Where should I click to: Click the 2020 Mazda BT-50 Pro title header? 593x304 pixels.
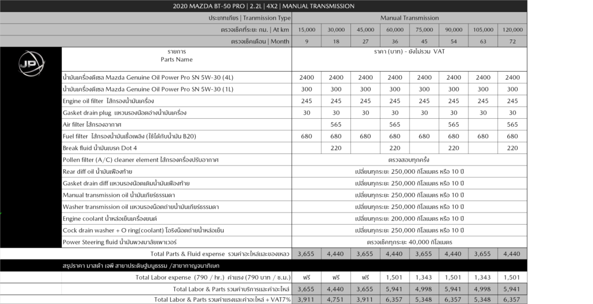coord(263,6)
